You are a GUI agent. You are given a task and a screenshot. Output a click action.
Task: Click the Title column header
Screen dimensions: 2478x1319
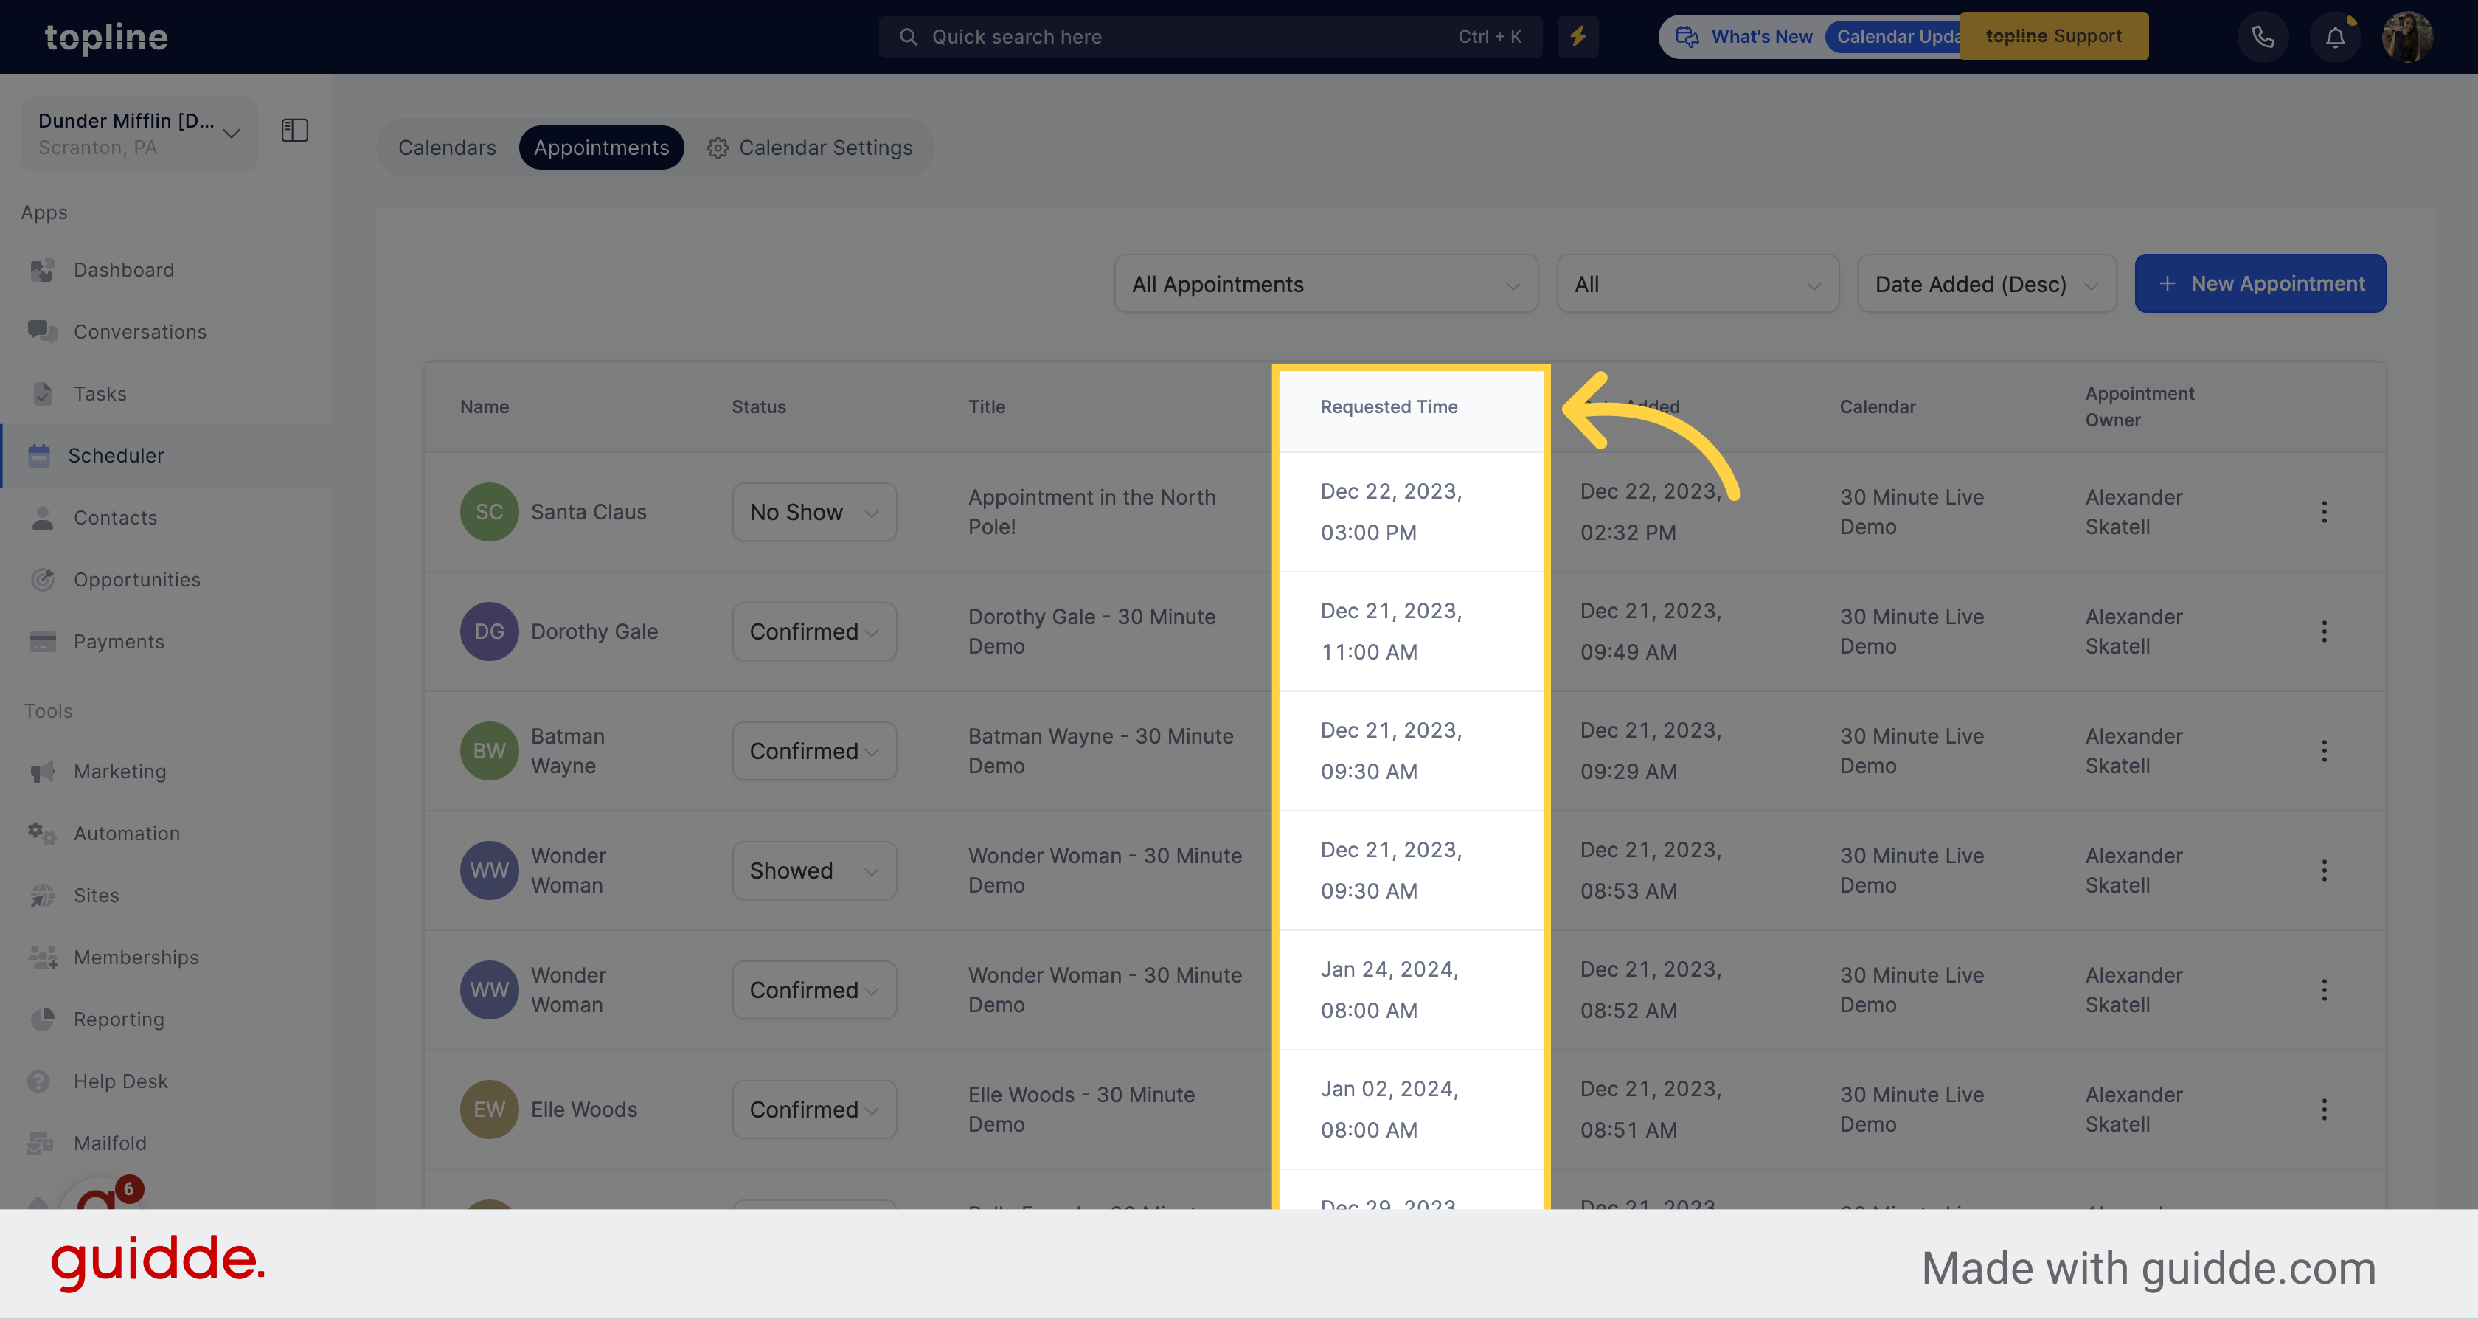point(986,407)
